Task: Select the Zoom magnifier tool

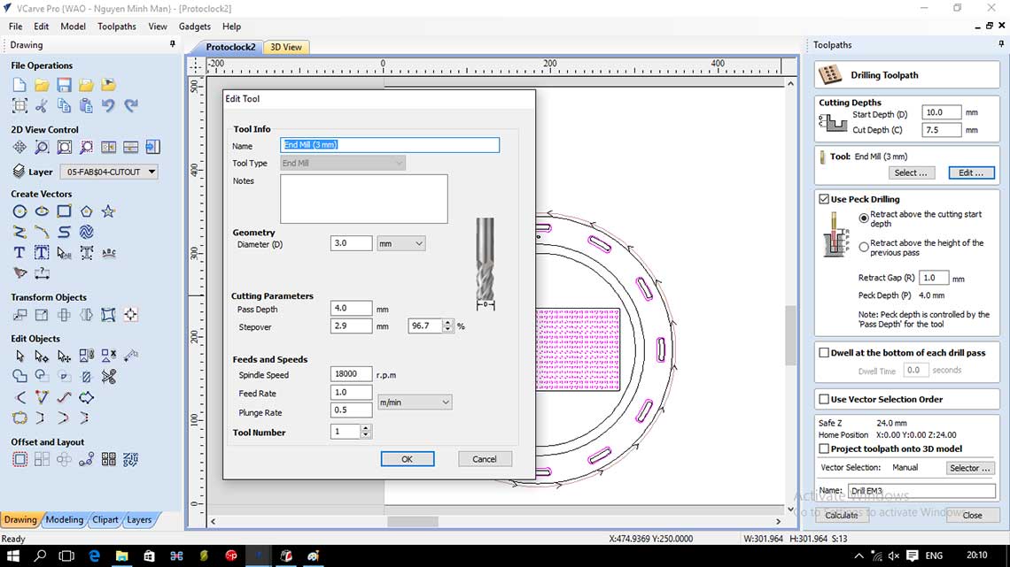Action: 42,147
